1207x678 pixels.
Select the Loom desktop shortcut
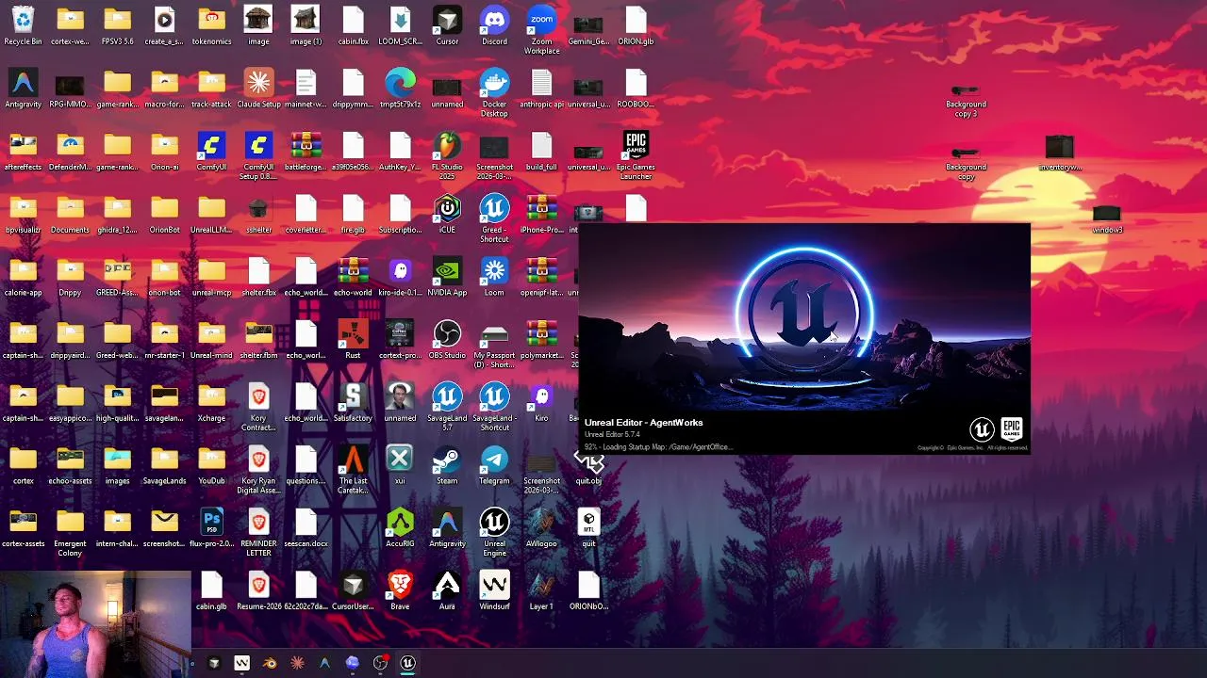[x=494, y=278]
